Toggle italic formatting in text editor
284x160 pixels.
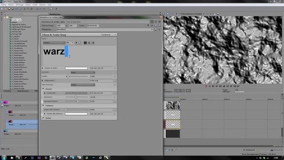coord(80,43)
